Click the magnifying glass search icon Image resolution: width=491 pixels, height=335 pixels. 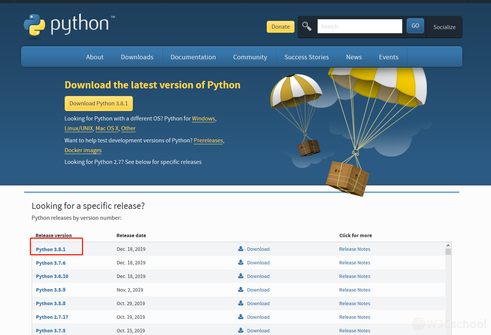click(307, 26)
